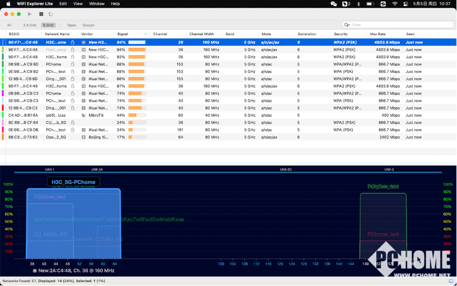This screenshot has width=457, height=286.
Task: Open the View menu
Action: click(x=78, y=4)
